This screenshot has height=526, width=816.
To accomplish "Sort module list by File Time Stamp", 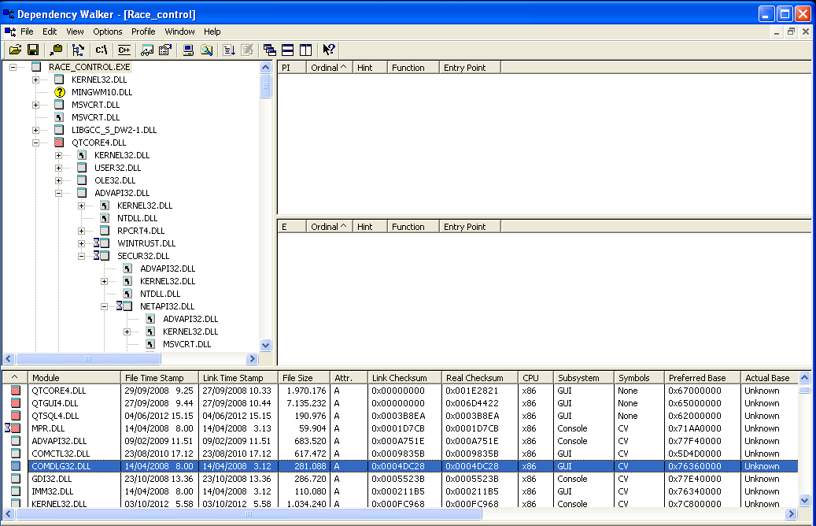I will 160,378.
